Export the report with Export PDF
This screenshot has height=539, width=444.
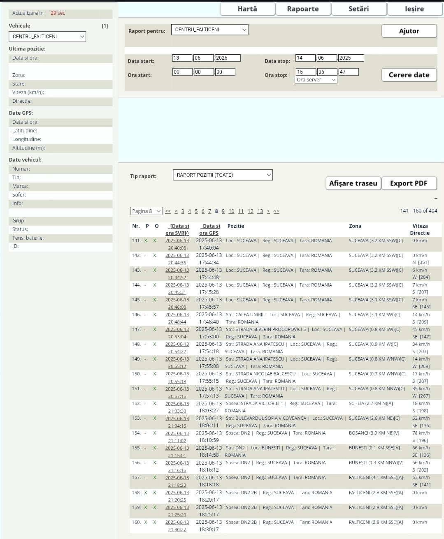[x=408, y=183]
